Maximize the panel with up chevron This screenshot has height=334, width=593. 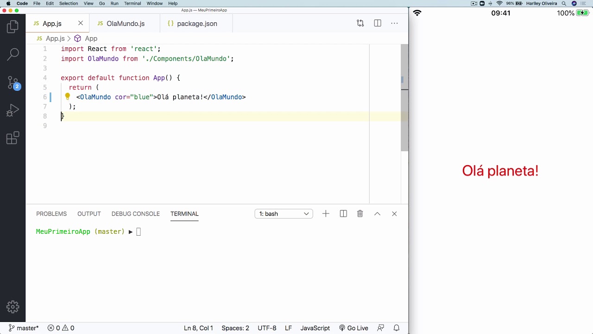coord(377,214)
